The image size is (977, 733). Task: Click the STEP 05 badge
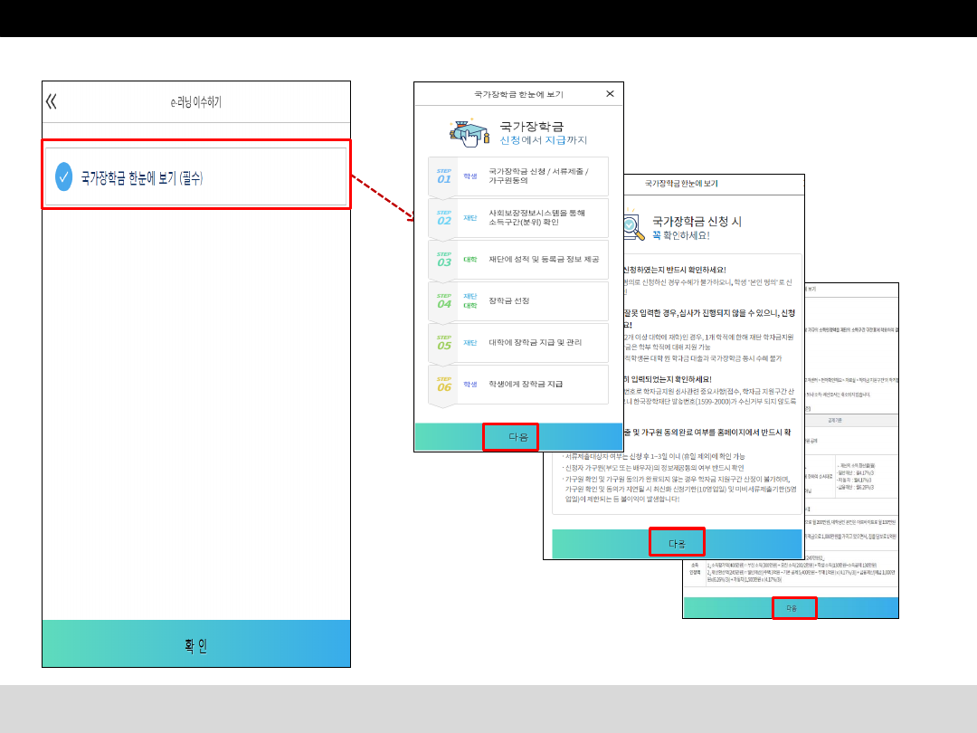point(444,343)
